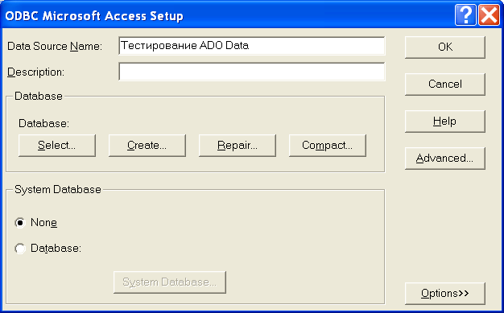The height and width of the screenshot is (313, 504).
Task: Click the greyed System Database... button
Action: click(170, 282)
